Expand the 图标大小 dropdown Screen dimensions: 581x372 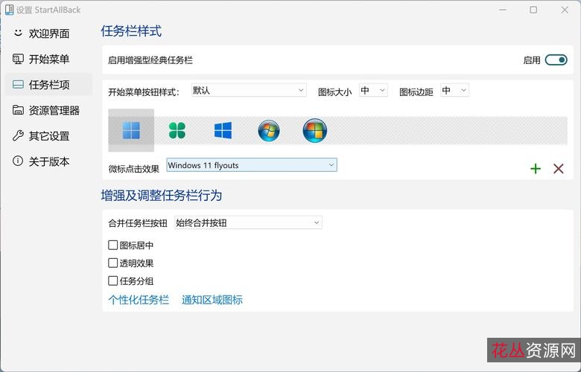[x=373, y=90]
